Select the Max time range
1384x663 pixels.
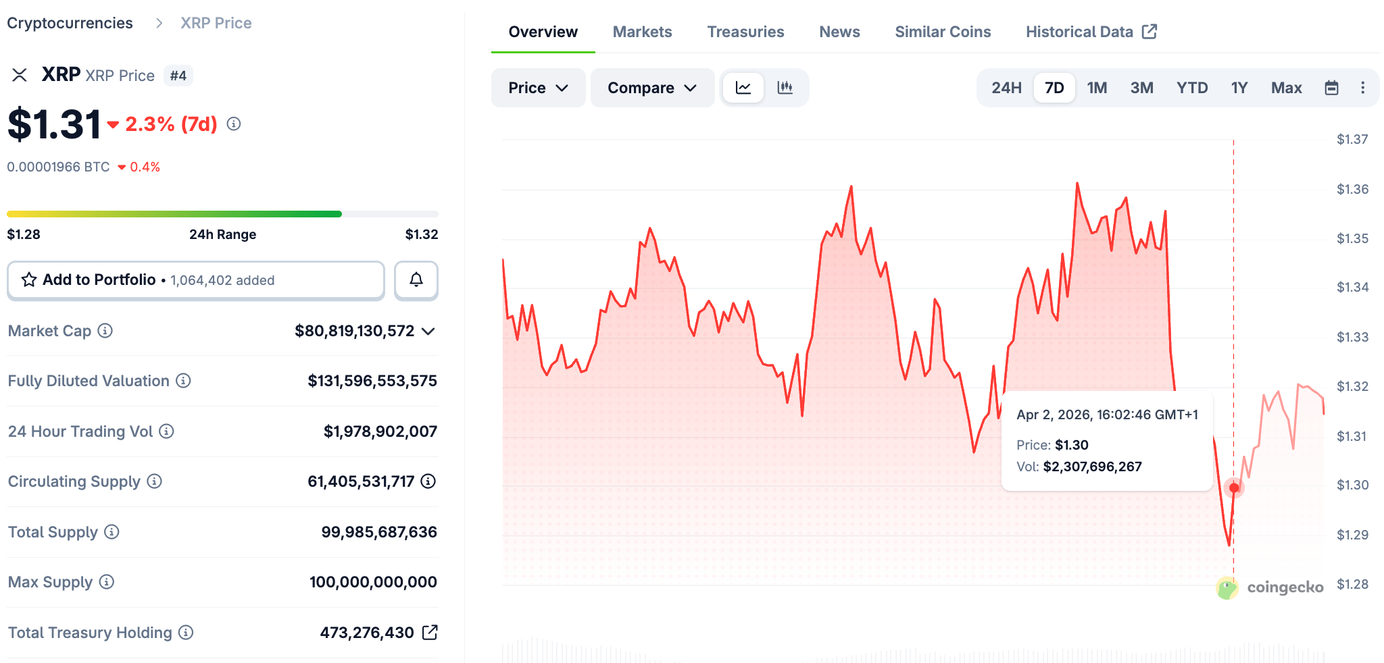(1286, 88)
